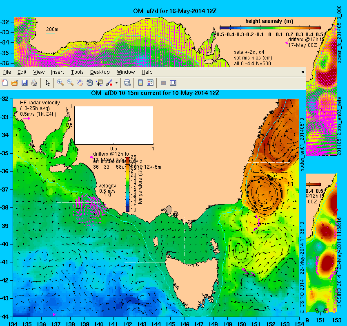Viewport: 347px width, 326px height.
Task: Click the height anomaly colorbar
Action: point(270,28)
